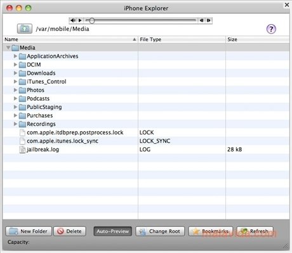
Task: Click the com.apple.itunes.lock_sync file icon
Action: (x=22, y=141)
